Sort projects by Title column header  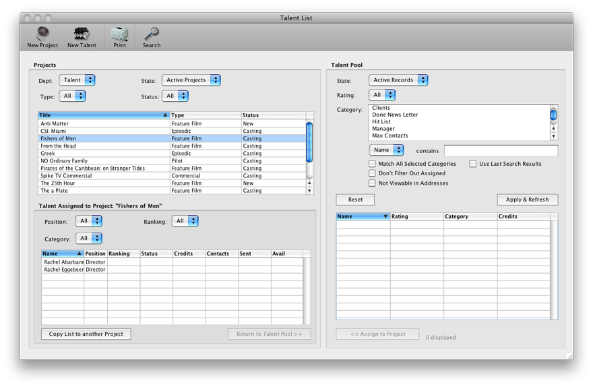[x=104, y=115]
